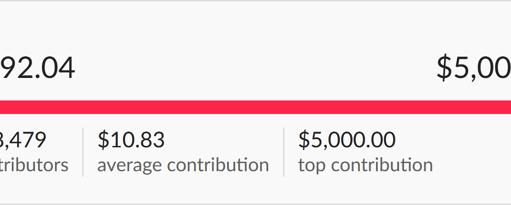Click the raised amount ending in 92.04
The height and width of the screenshot is (205, 511).
pyautogui.click(x=37, y=68)
